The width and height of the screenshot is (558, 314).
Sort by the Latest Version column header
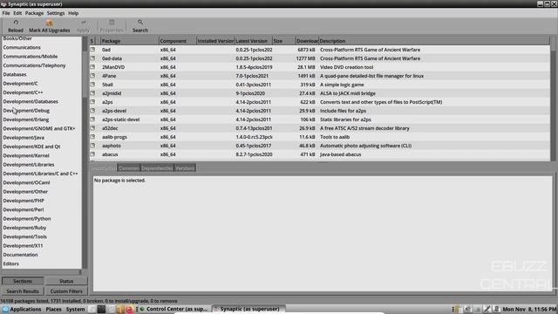tap(254, 41)
